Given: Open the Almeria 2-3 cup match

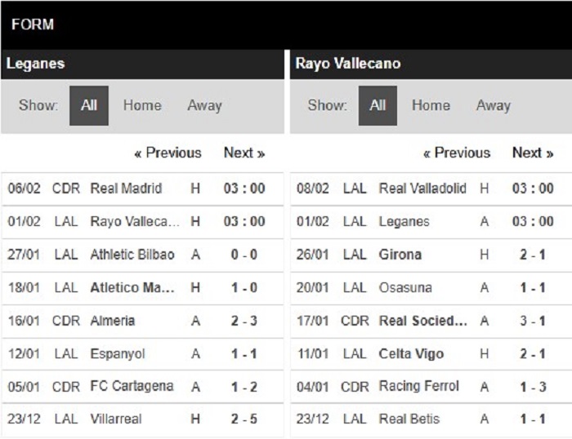Looking at the screenshot, I should click(142, 321).
